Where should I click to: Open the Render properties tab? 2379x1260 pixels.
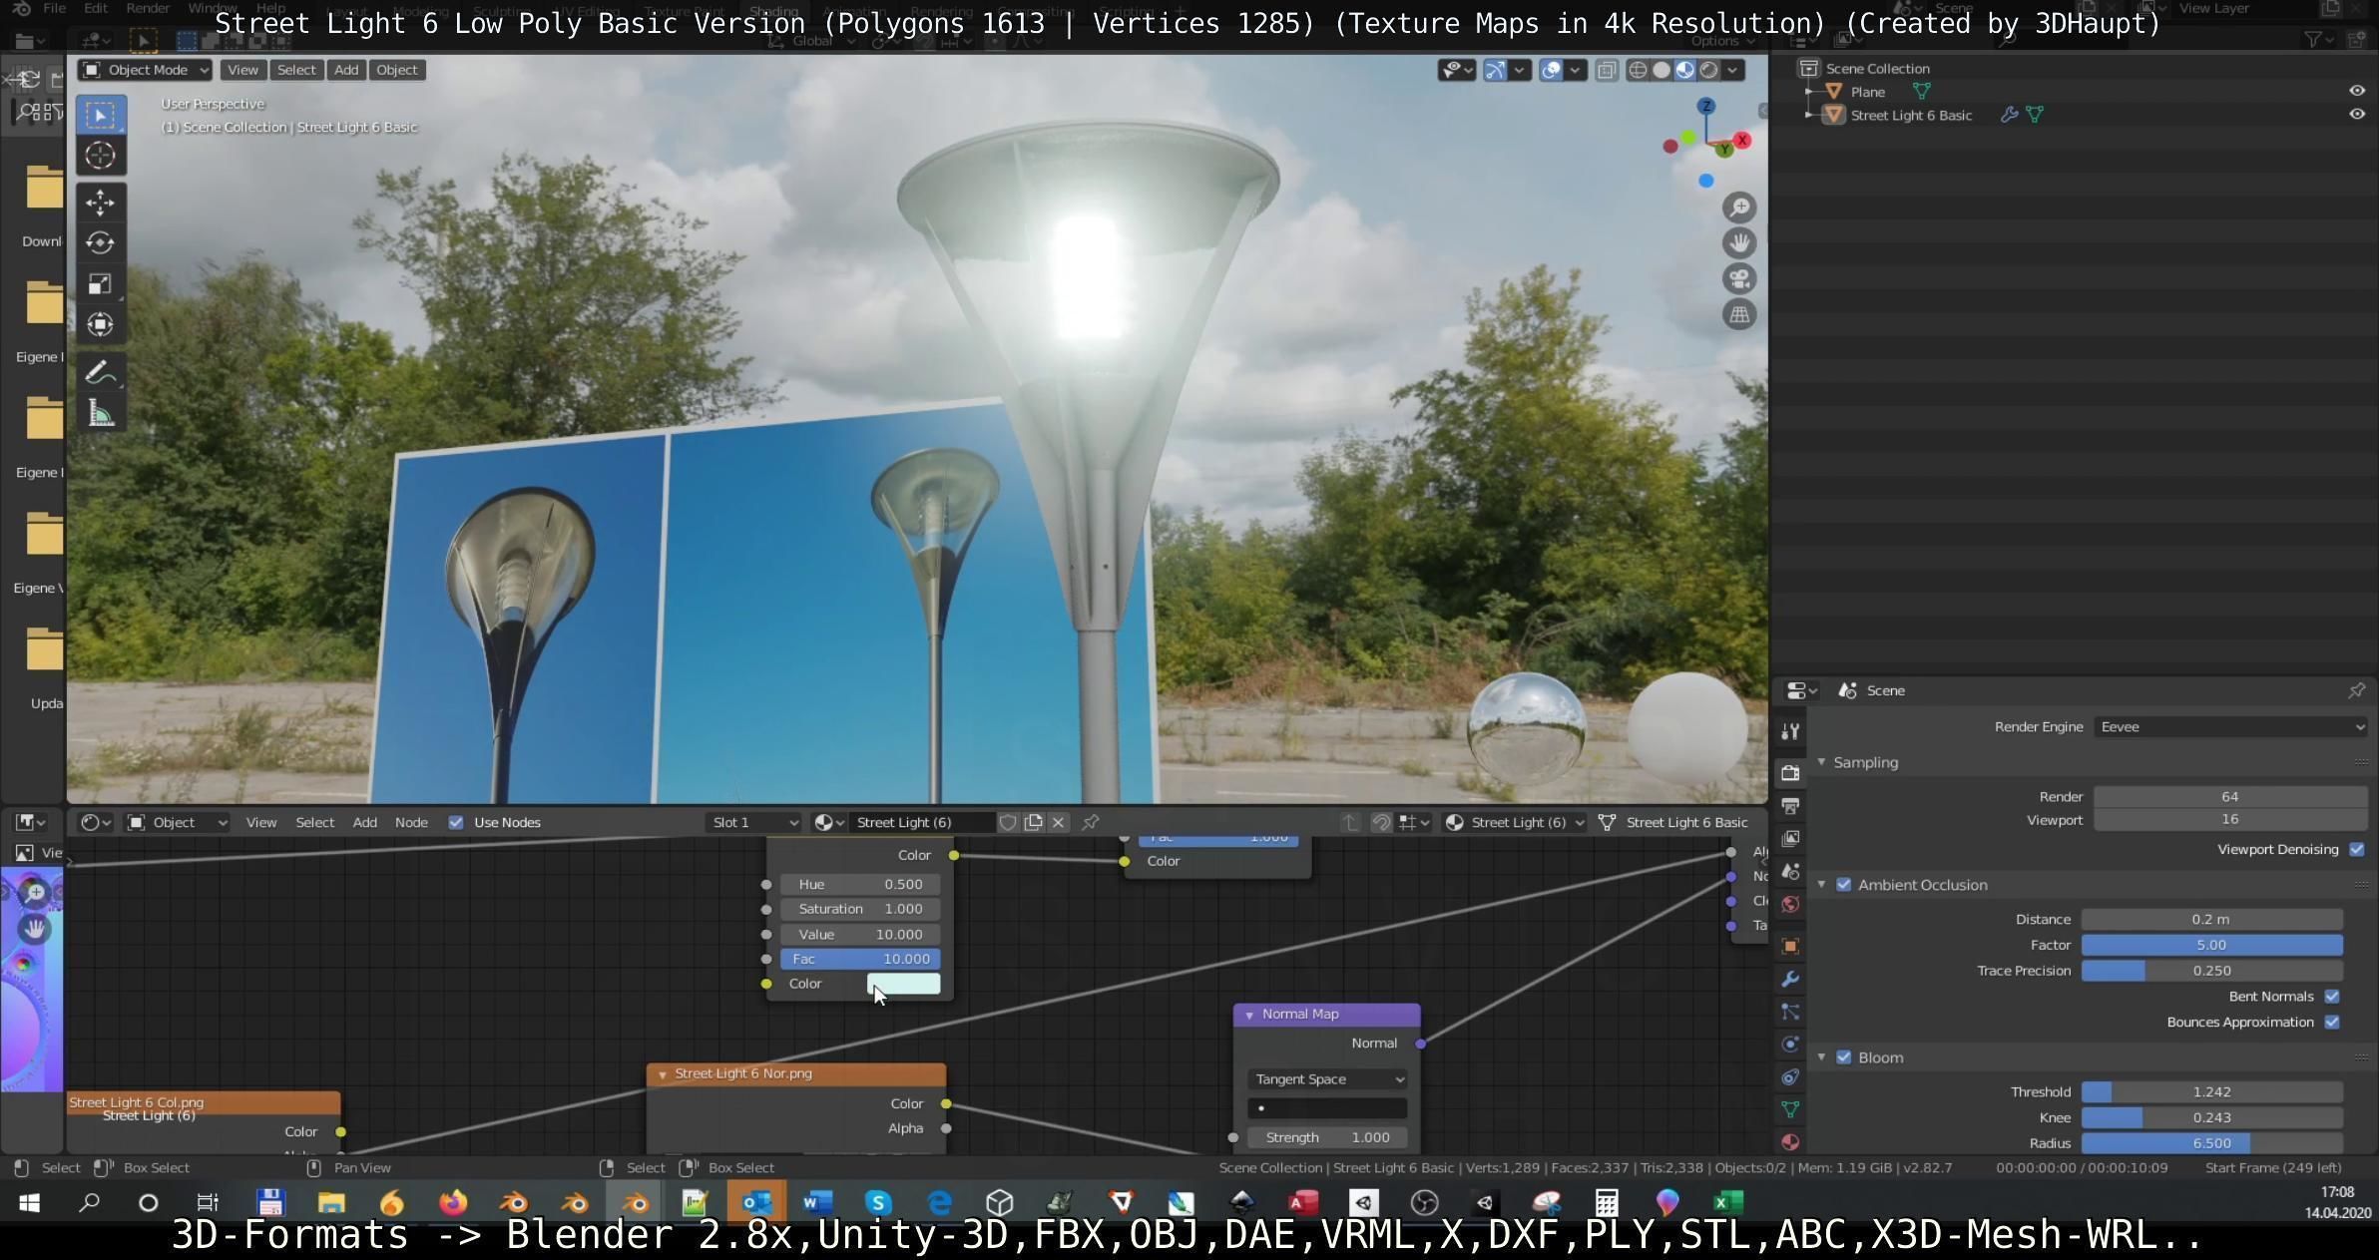coord(1790,773)
